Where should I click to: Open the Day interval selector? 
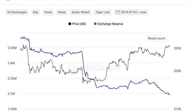point(36,12)
